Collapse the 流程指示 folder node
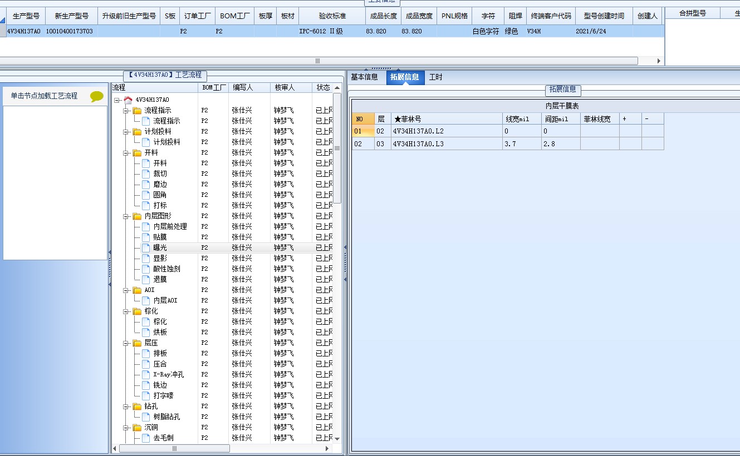The height and width of the screenshot is (456, 740). tap(126, 111)
